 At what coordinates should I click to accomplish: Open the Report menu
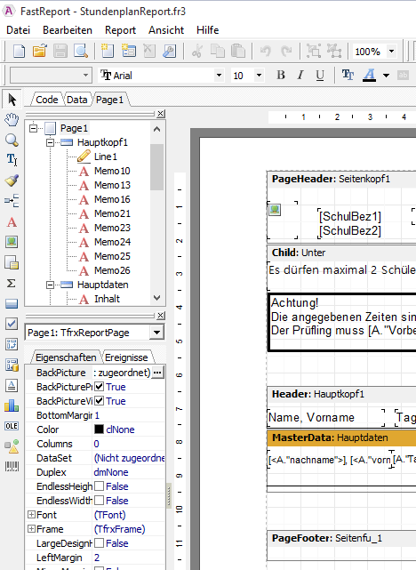click(x=120, y=30)
